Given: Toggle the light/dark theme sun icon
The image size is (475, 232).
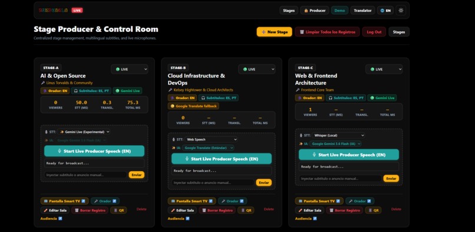Looking at the screenshot, I should [x=401, y=10].
